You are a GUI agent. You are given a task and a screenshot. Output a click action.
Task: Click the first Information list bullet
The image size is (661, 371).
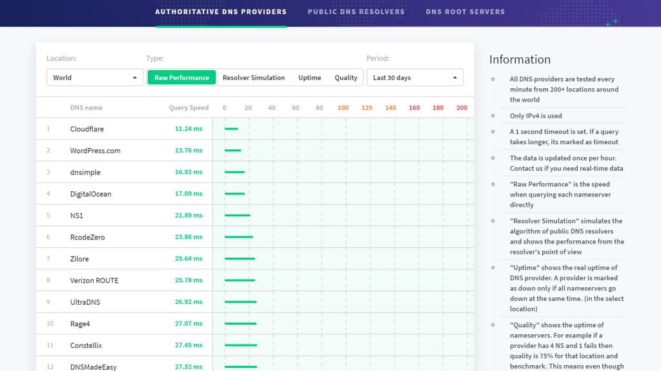click(x=493, y=79)
